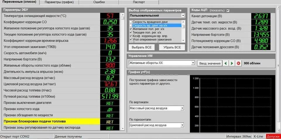Select 'Цикловой расход воздуха (мг/такт)' row
The image size is (281, 139).
point(61,84)
